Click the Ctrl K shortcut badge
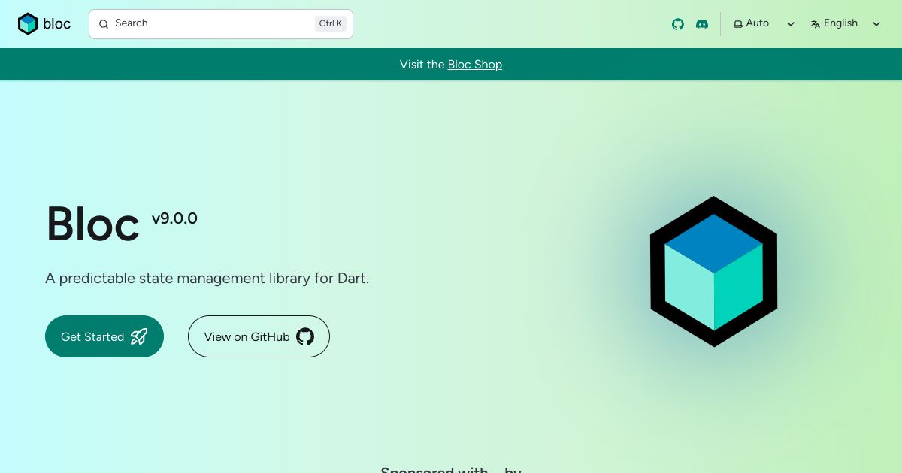The width and height of the screenshot is (902, 473). pyautogui.click(x=331, y=23)
